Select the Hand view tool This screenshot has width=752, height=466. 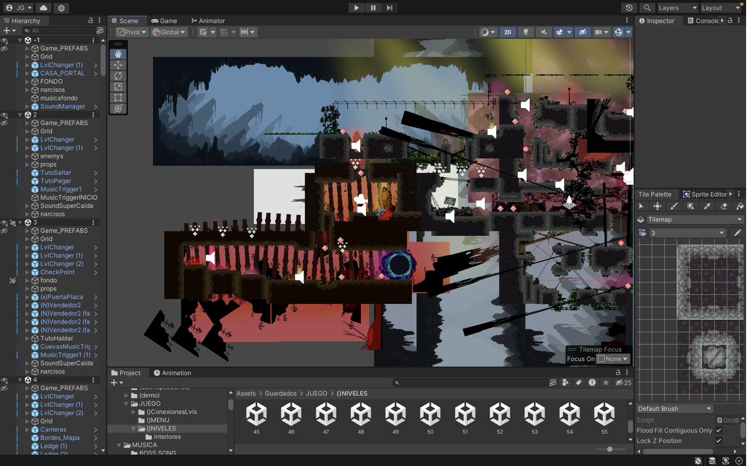(x=119, y=54)
